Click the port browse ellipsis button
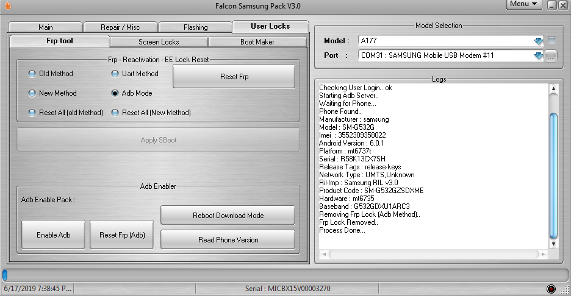 pos(550,56)
